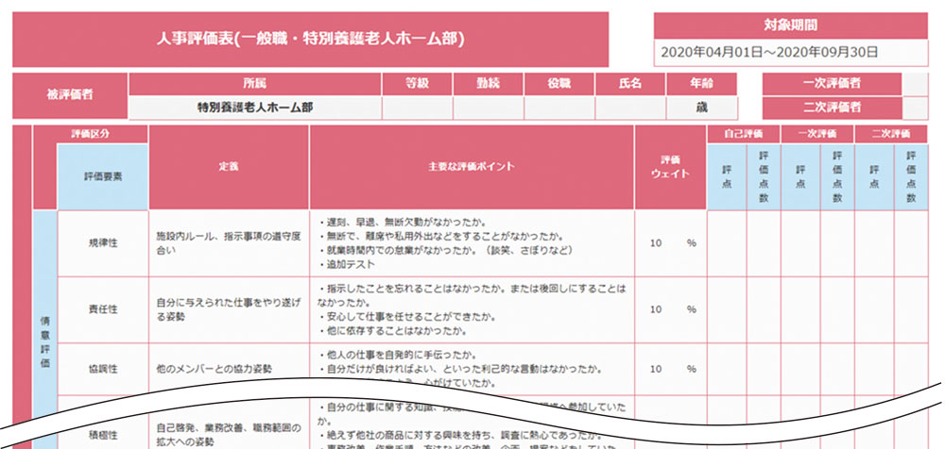This screenshot has height=449, width=945.
Task: Click the form title 人事評価表 banner
Action: tap(310, 40)
